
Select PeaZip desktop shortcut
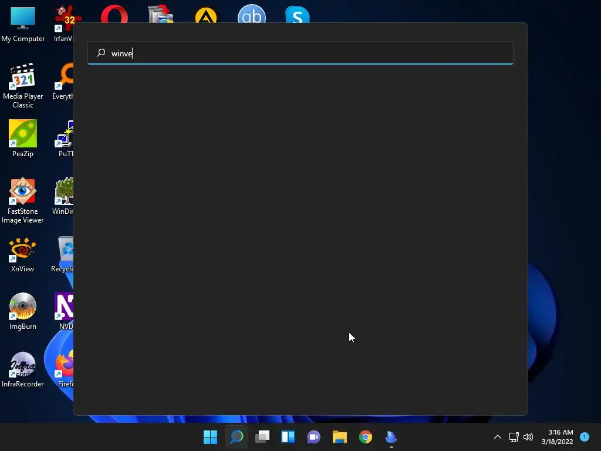coord(23,139)
